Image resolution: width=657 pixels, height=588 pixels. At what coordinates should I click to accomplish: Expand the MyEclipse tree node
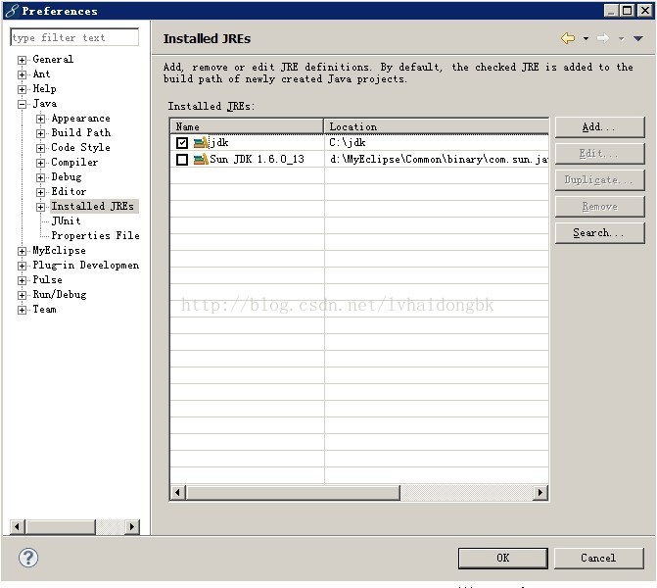tap(22, 251)
